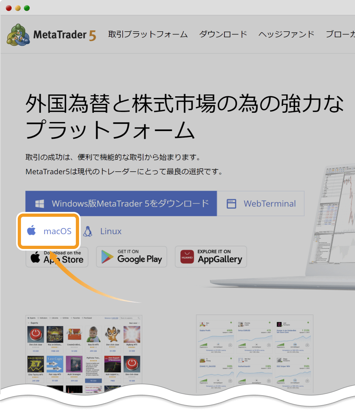The image size is (355, 411).
Task: Click Joel Farinacio avatar in signals
Action: 279,324
